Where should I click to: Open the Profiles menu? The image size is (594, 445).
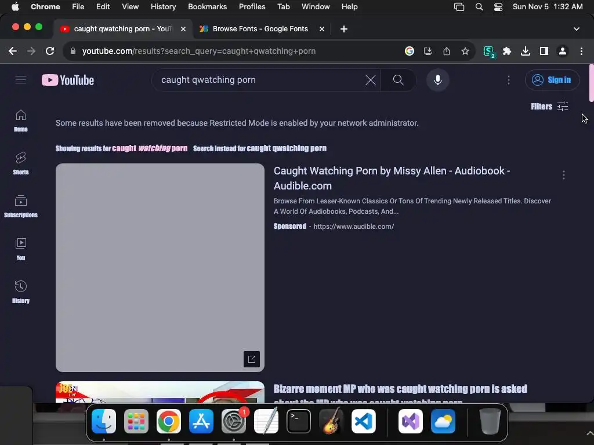252,6
